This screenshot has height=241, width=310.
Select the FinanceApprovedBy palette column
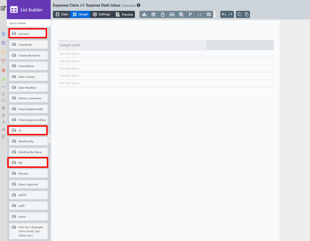click(28, 109)
